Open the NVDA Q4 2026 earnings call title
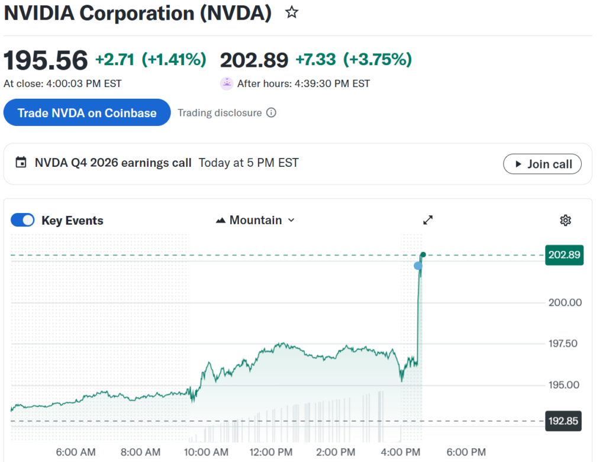This screenshot has height=462, width=606. tap(113, 162)
